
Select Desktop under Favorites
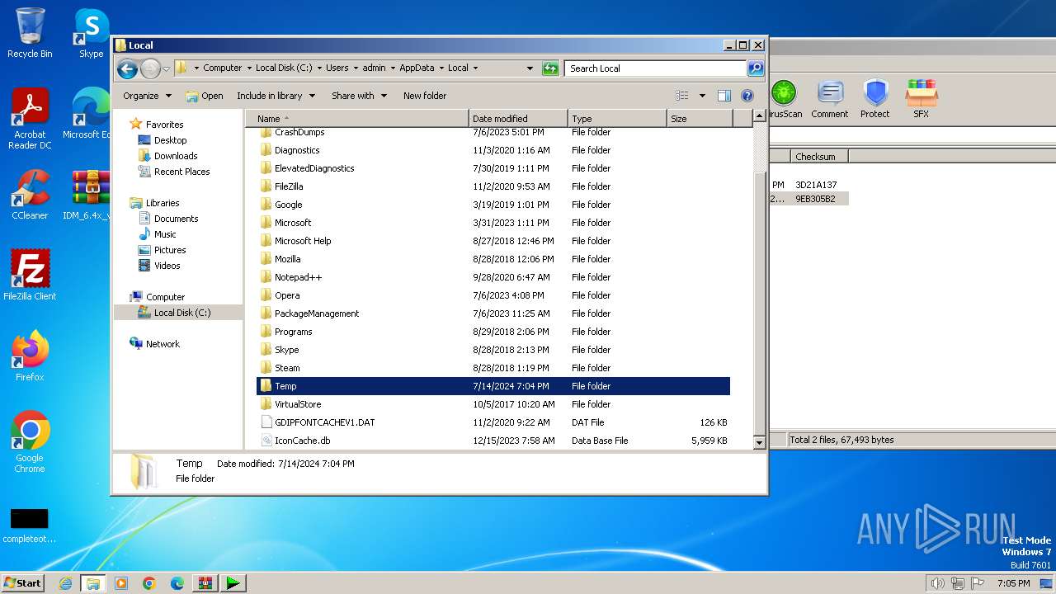click(x=170, y=140)
